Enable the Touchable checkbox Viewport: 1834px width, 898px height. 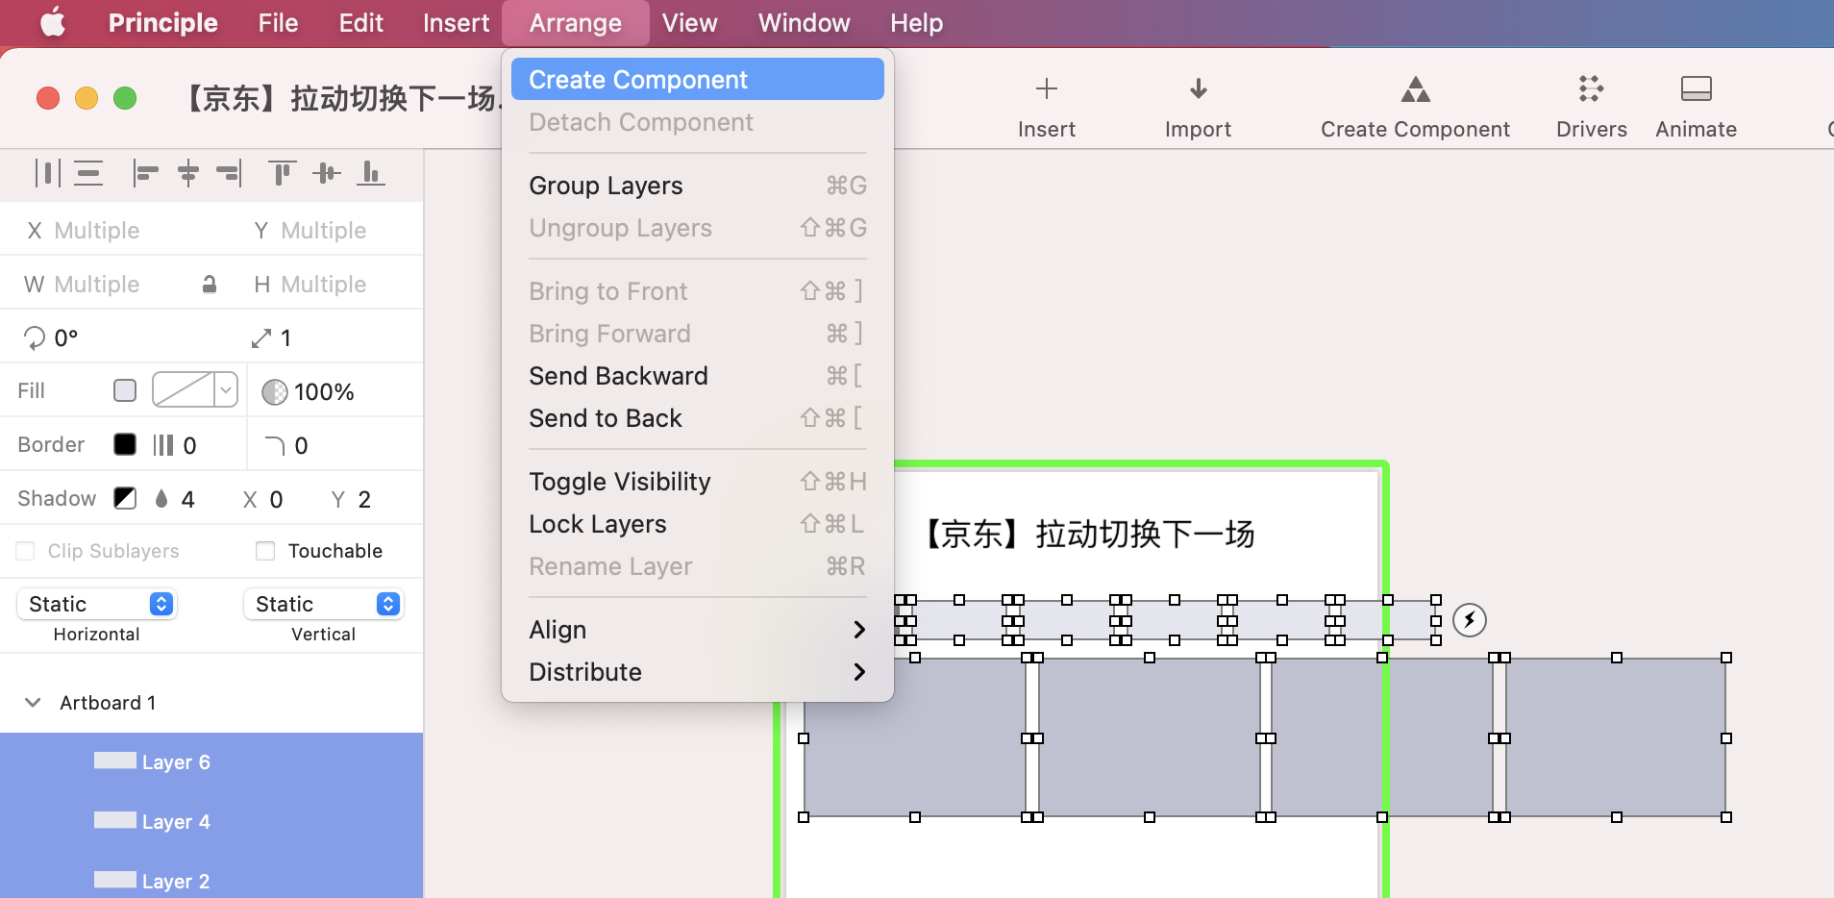point(265,551)
